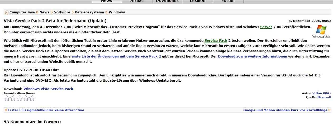Switch to the Downloads tab
333x130 pixels.
click(167, 1)
